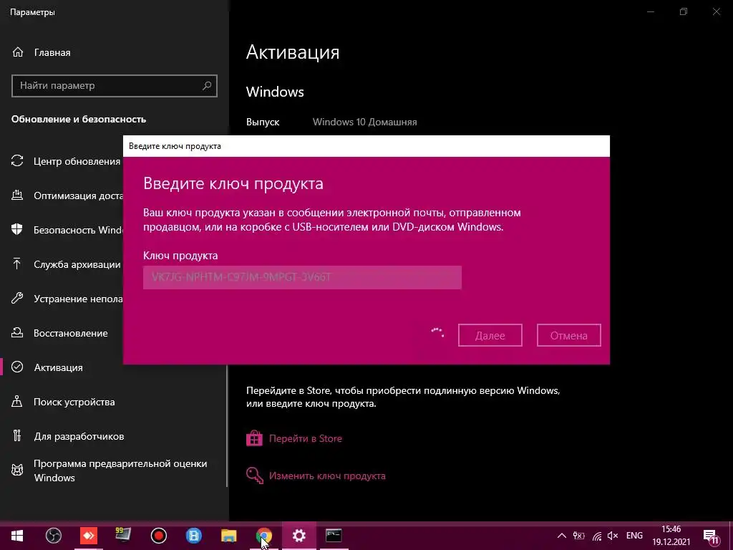Click the backup upward arrow icon
733x550 pixels.
point(17,264)
